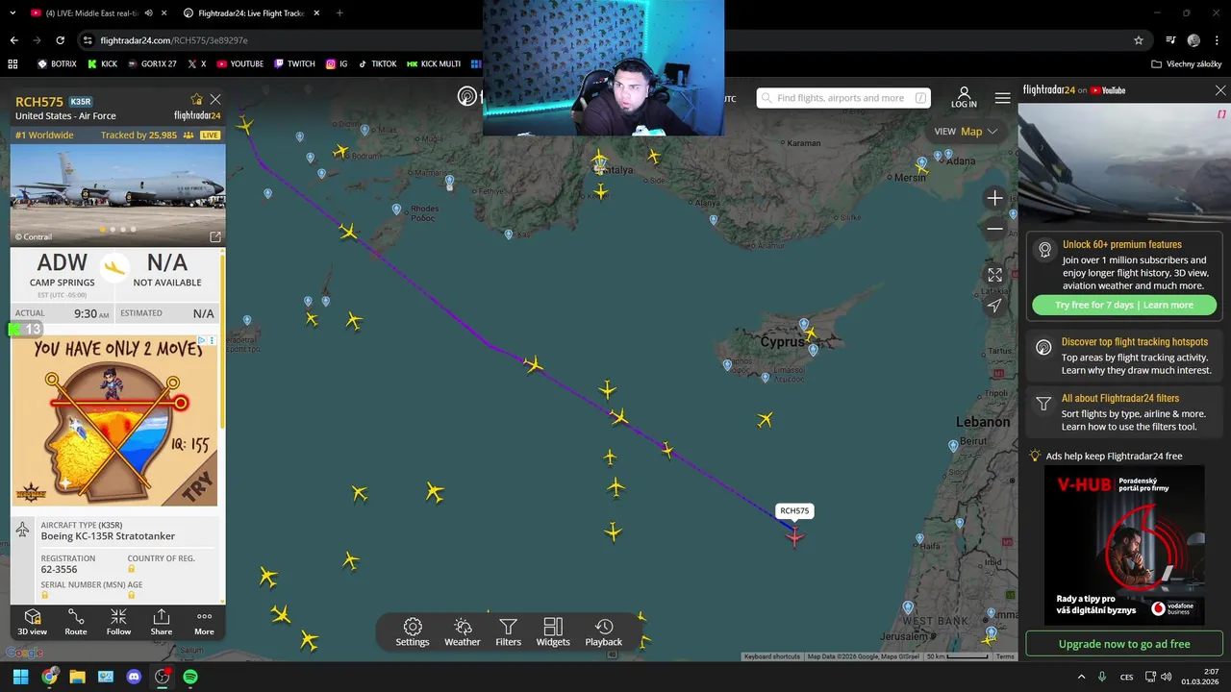Open the KICK bookmark
This screenshot has width=1231, height=692.
[103, 64]
